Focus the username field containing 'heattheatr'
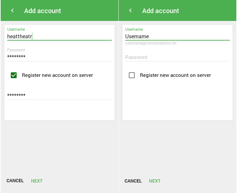Image resolution: width=237 pixels, height=193 pixels. click(x=59, y=37)
